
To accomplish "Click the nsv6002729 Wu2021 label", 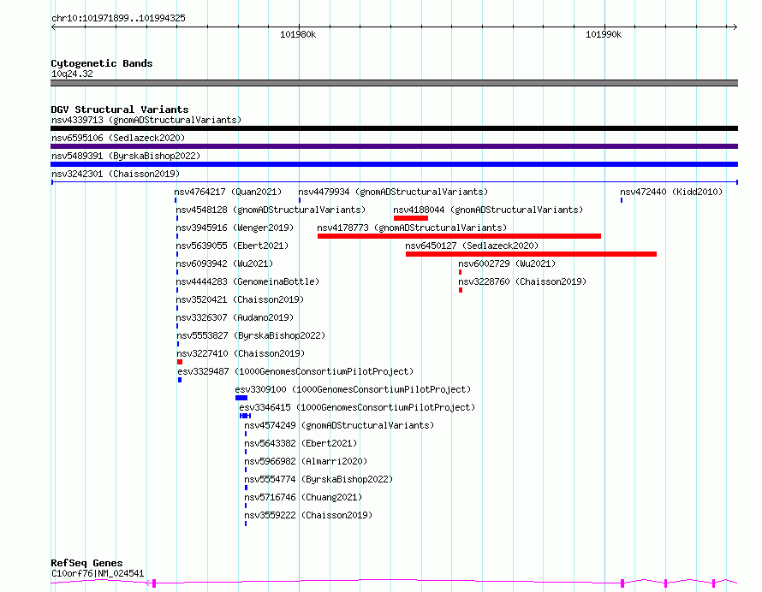I will point(507,263).
